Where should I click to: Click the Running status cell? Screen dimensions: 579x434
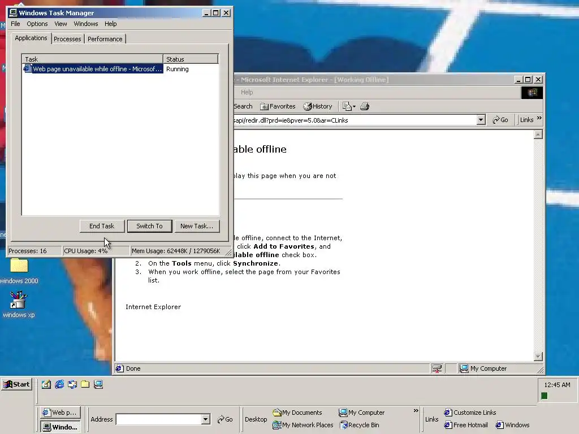[177, 69]
